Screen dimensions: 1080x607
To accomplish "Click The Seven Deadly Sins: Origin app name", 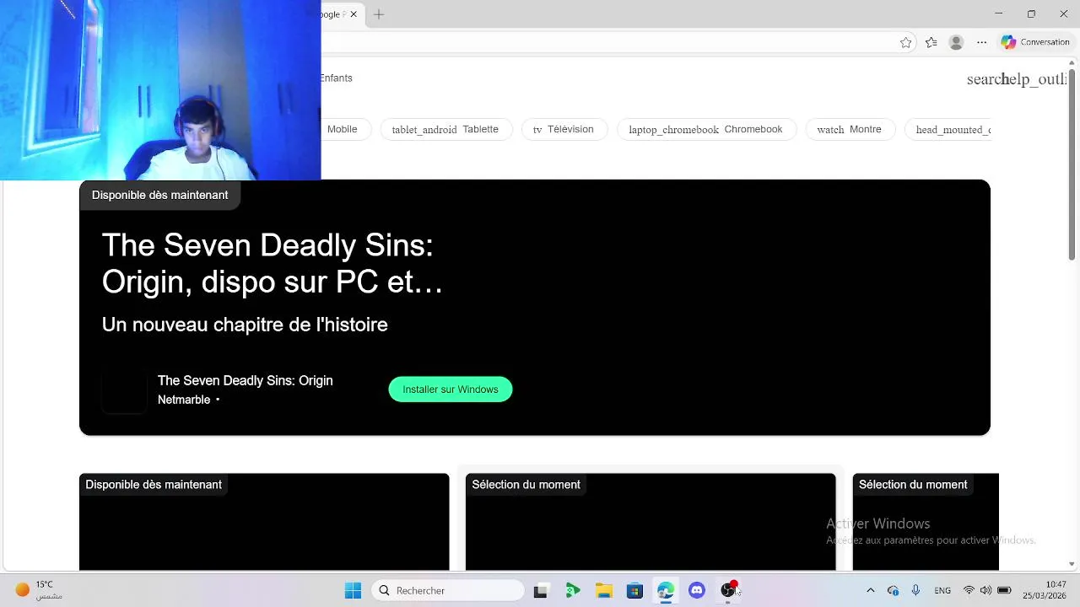I will 246,380.
